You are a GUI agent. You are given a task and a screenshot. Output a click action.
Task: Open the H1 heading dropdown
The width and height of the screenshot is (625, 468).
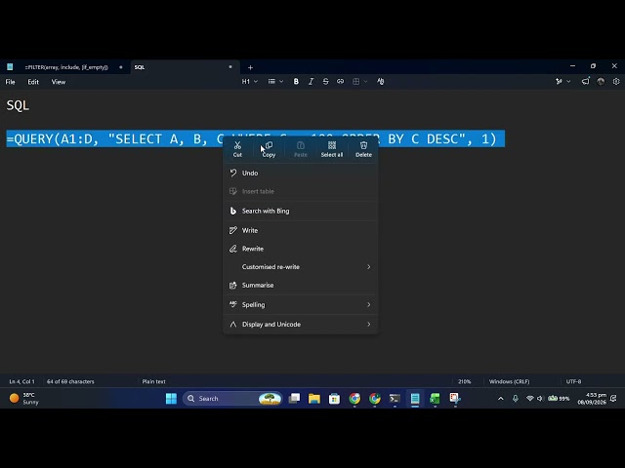[x=250, y=82]
